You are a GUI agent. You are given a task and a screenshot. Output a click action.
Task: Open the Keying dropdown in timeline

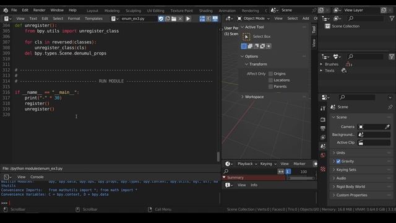(268, 164)
